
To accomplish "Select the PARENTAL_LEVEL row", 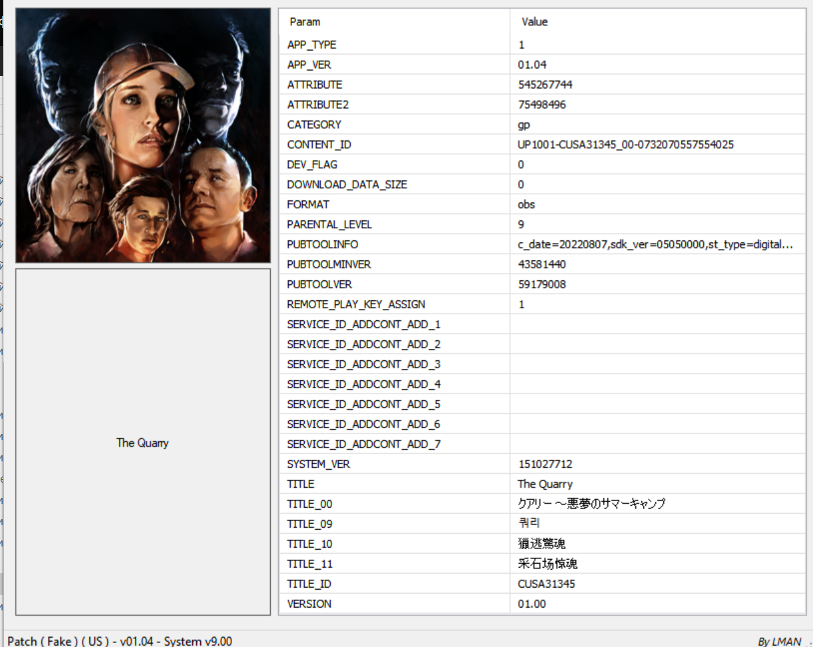I will point(329,224).
